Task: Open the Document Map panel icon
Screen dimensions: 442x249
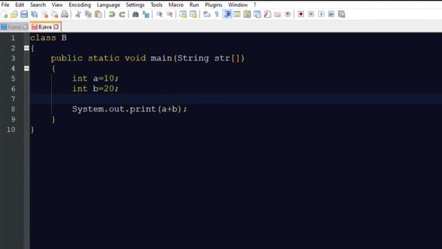Action: [247, 14]
